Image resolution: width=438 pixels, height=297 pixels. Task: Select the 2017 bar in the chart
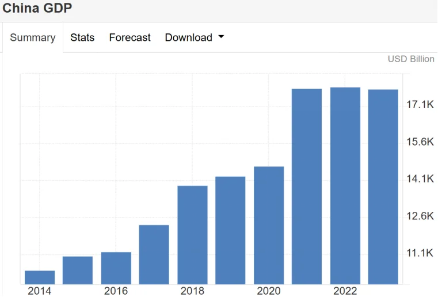(154, 254)
